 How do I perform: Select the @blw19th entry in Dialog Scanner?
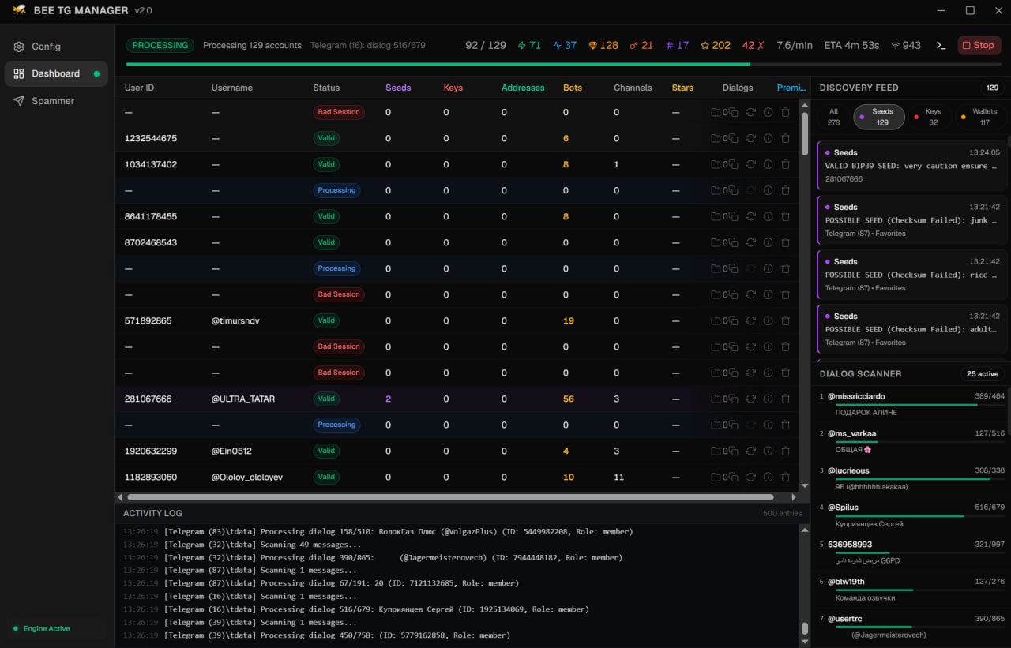pyautogui.click(x=912, y=590)
